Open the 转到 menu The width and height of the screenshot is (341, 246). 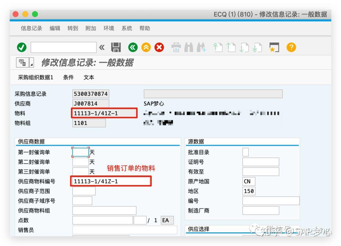click(x=73, y=28)
